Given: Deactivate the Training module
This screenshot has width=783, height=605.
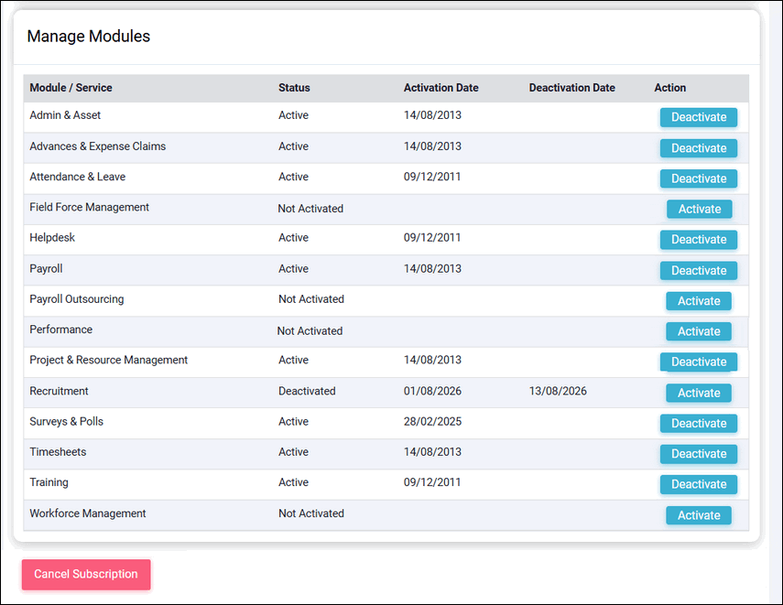Looking at the screenshot, I should point(698,484).
